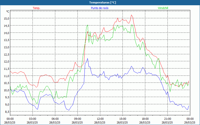Click the 13,5 y-axis value
200x125 pixels.
tap(7, 40)
